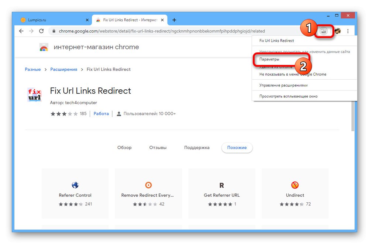Switch to the Lumpics.ru tab
The image size is (369, 244).
point(54,20)
